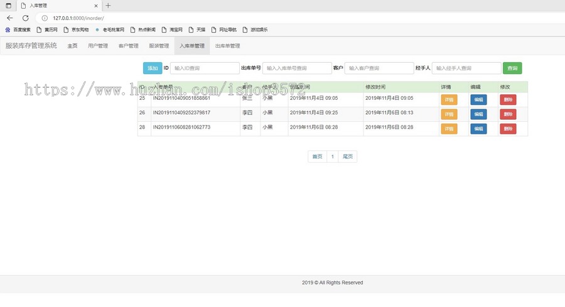Open the 天猫 bookmark
Viewport: 565px width, 307px height.
pyautogui.click(x=197, y=30)
